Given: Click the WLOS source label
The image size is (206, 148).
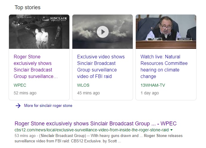Looking at the screenshot, I should (x=83, y=85).
